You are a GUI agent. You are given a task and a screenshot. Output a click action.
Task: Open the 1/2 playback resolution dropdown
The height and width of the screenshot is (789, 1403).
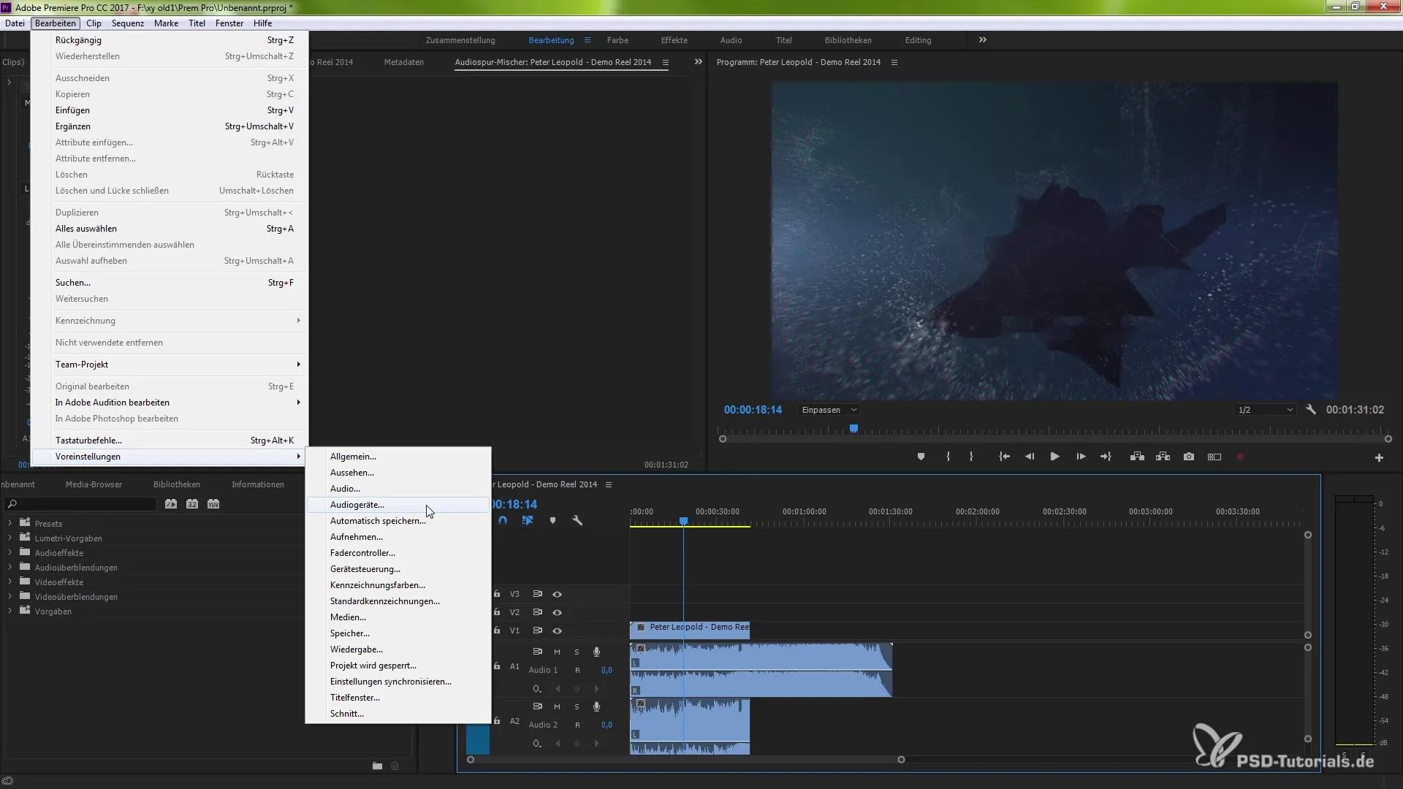pyautogui.click(x=1265, y=410)
